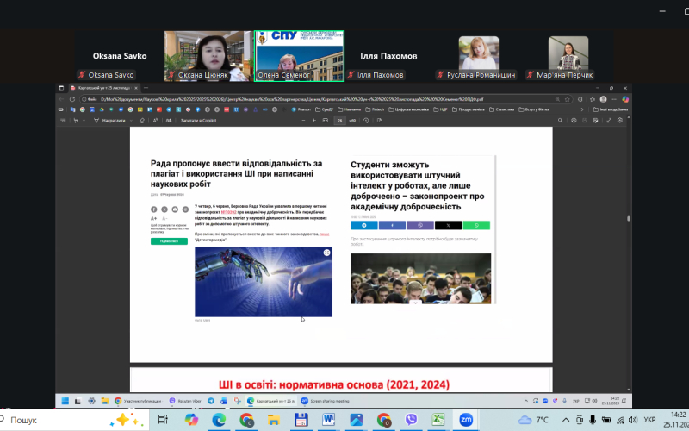Click the weather widget showing 7°C
Screen dimensions: 689x431
(534, 420)
